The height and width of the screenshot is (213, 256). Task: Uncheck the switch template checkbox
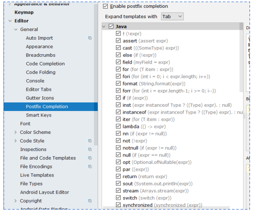[x=118, y=198]
